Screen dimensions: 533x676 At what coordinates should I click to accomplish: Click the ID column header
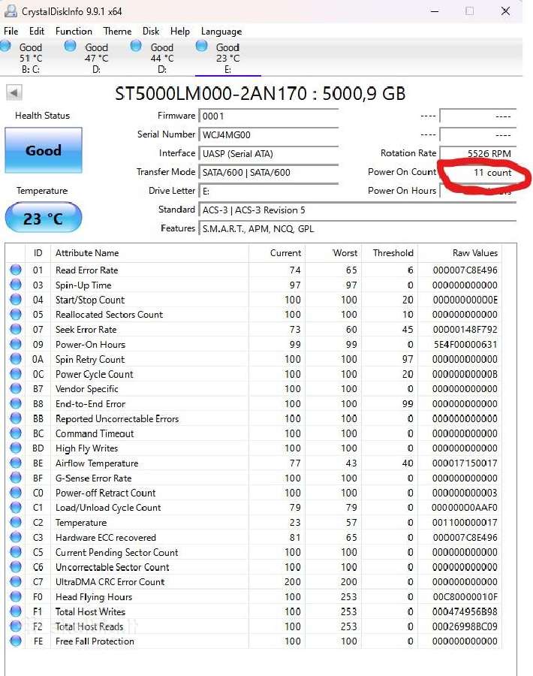[x=38, y=253]
